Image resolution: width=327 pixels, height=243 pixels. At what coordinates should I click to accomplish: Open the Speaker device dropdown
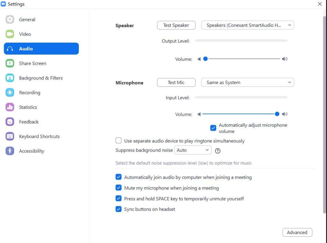[x=247, y=25]
